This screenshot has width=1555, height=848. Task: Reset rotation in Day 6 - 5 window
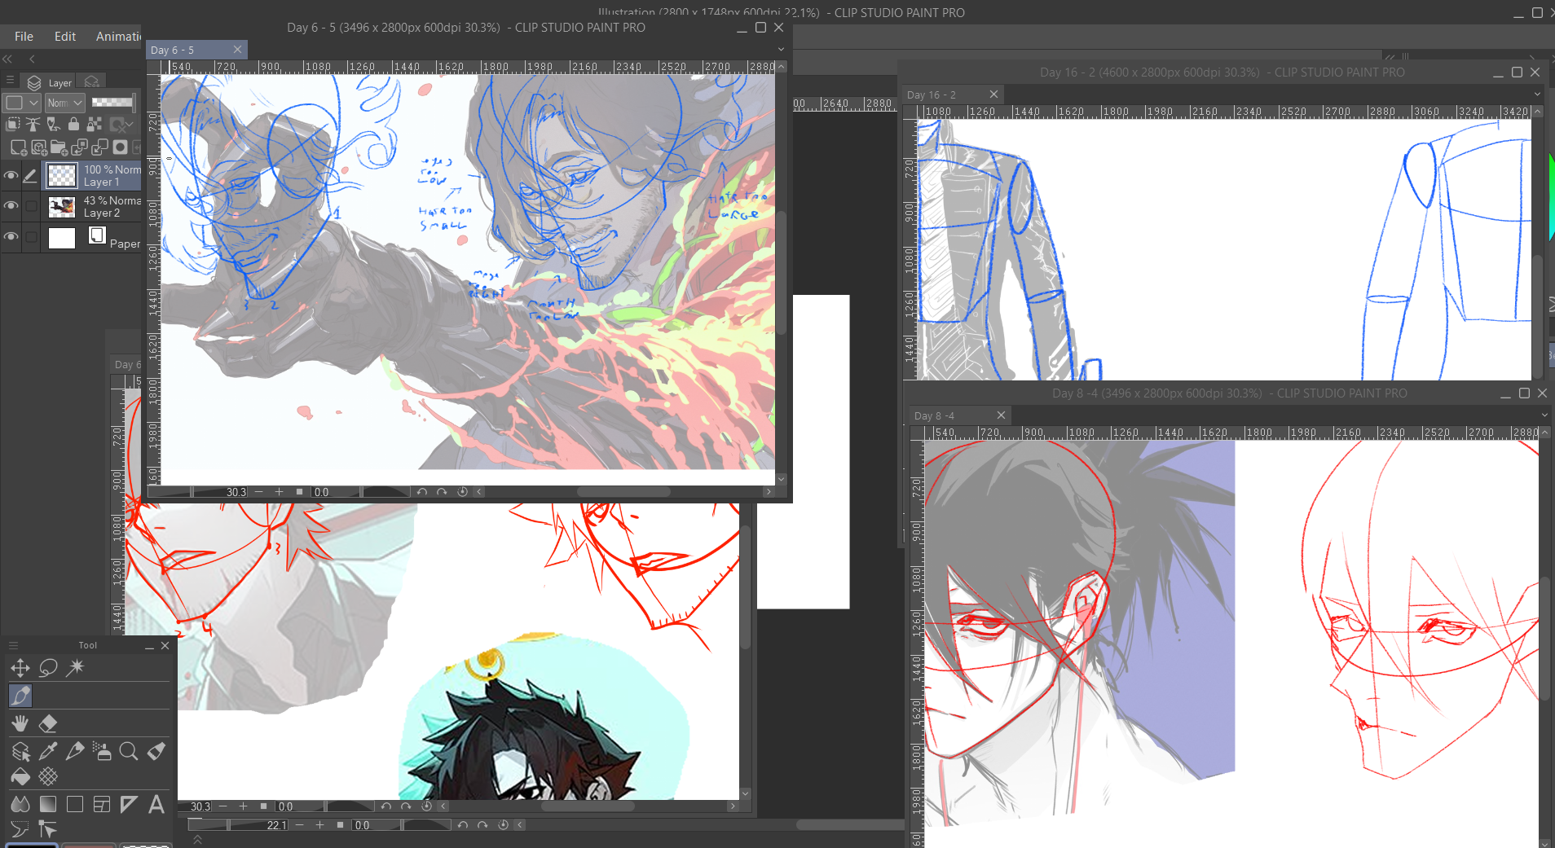pyautogui.click(x=462, y=491)
